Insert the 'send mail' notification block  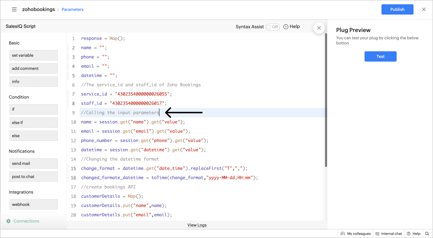(34, 163)
